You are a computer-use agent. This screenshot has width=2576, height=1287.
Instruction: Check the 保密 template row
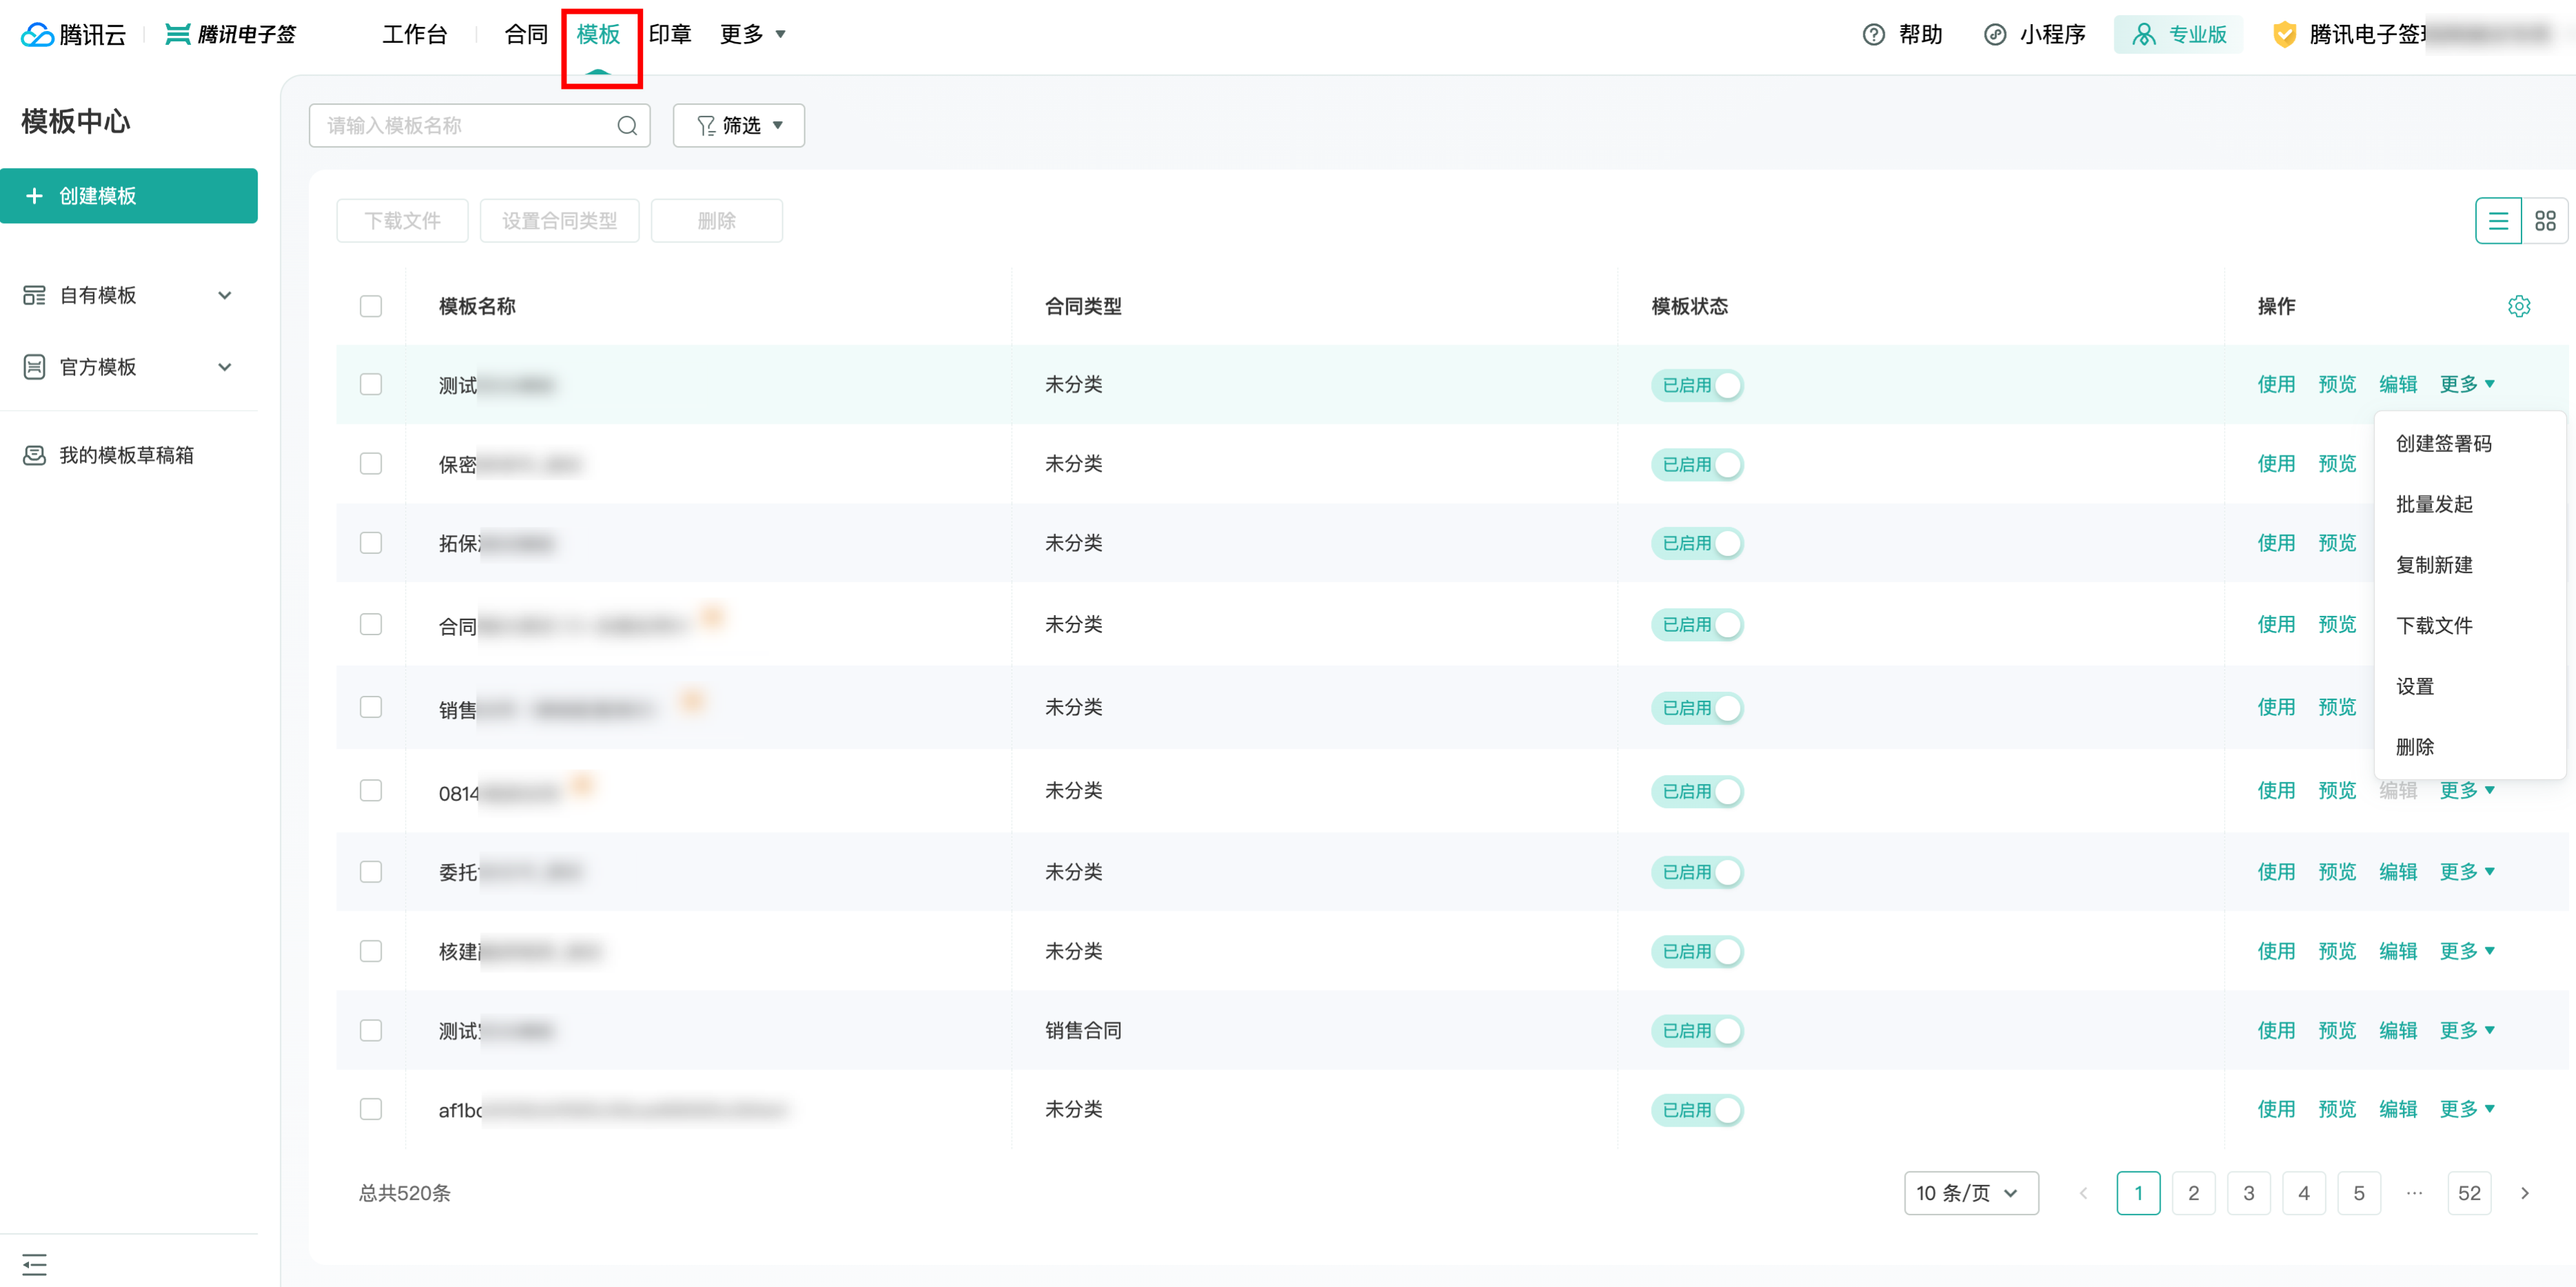[x=371, y=464]
